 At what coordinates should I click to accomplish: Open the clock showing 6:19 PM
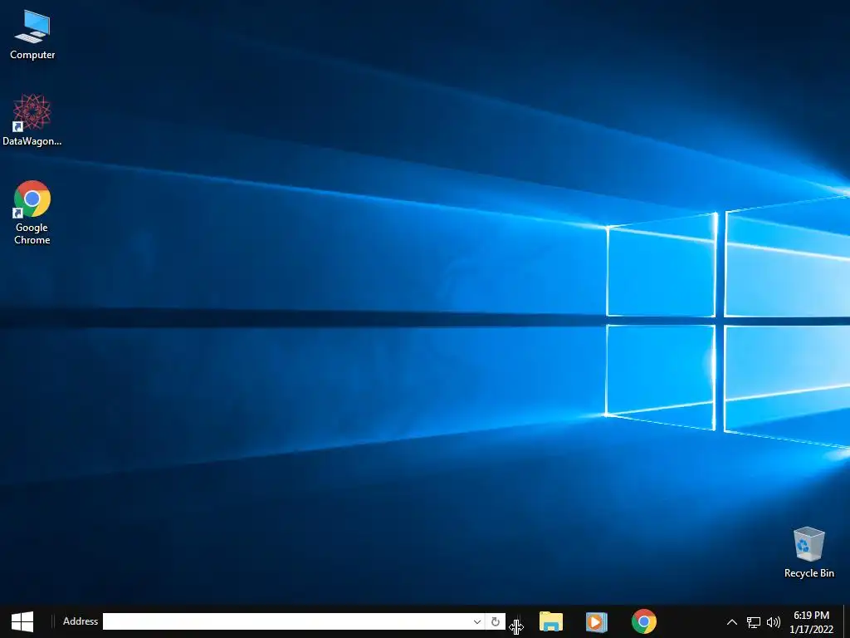click(811, 622)
